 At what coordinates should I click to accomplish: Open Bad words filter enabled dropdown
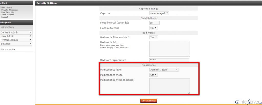pos(154,37)
